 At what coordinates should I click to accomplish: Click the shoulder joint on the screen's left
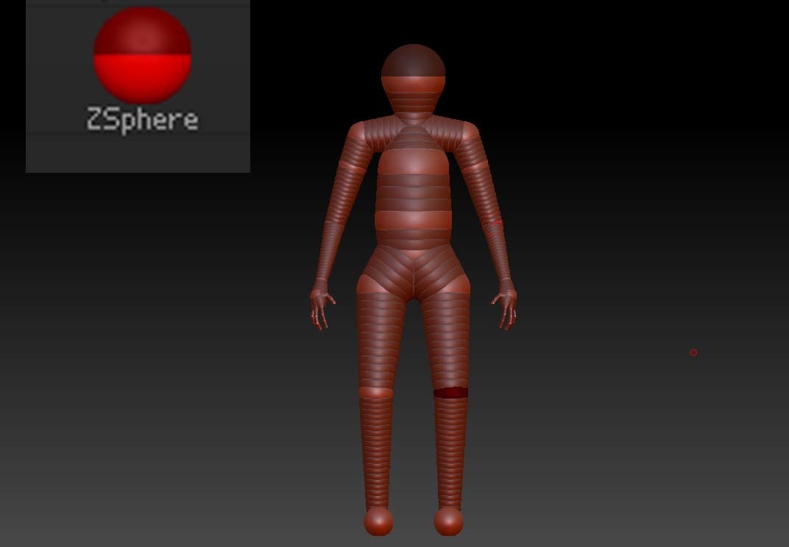(x=358, y=135)
